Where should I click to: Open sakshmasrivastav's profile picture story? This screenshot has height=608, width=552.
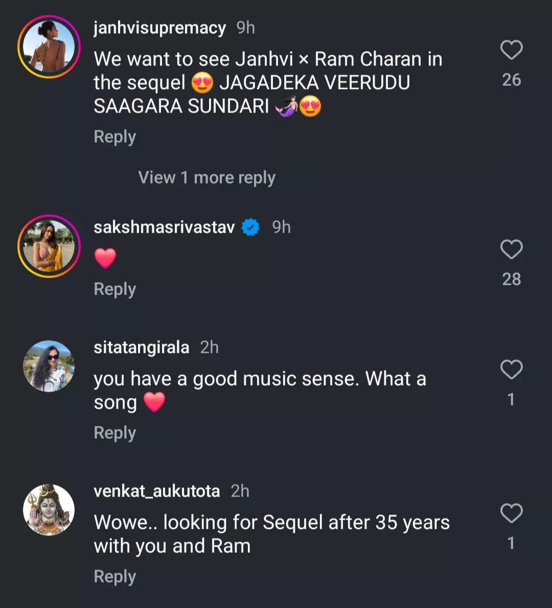(49, 246)
